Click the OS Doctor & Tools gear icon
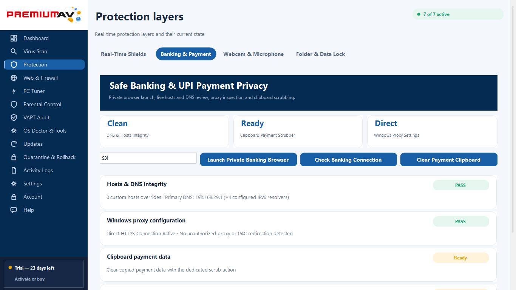The width and height of the screenshot is (516, 290). [14, 131]
